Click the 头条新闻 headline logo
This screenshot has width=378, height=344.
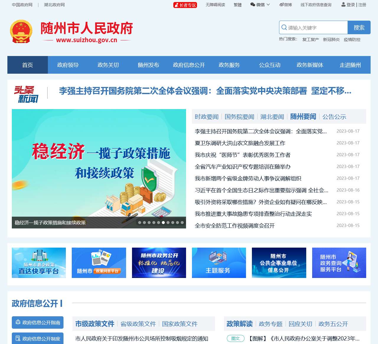pyautogui.click(x=26, y=94)
